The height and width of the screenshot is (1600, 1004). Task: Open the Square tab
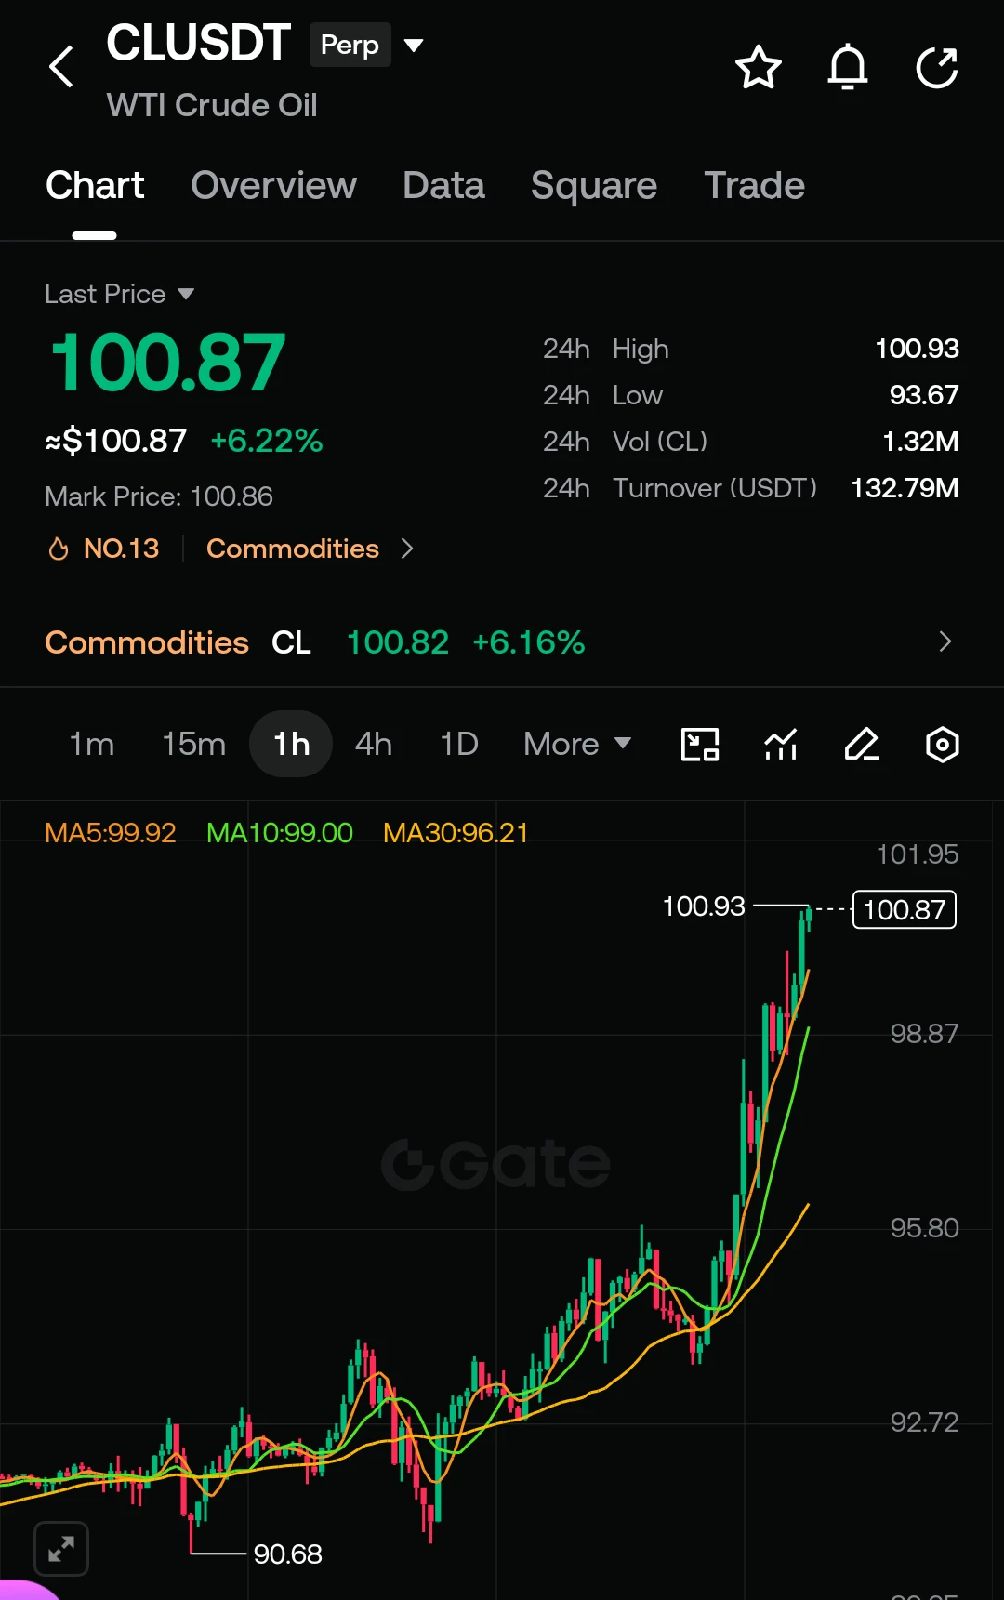594,185
